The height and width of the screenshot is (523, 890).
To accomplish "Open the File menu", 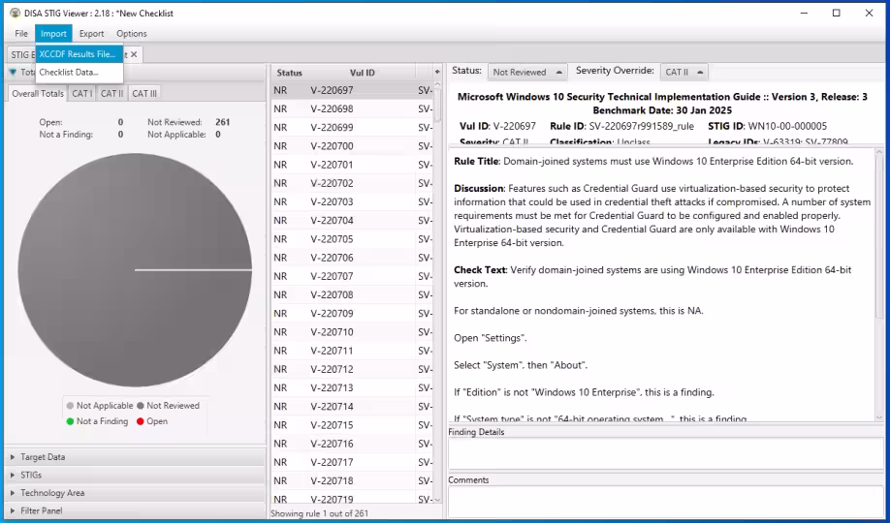I will pos(21,34).
